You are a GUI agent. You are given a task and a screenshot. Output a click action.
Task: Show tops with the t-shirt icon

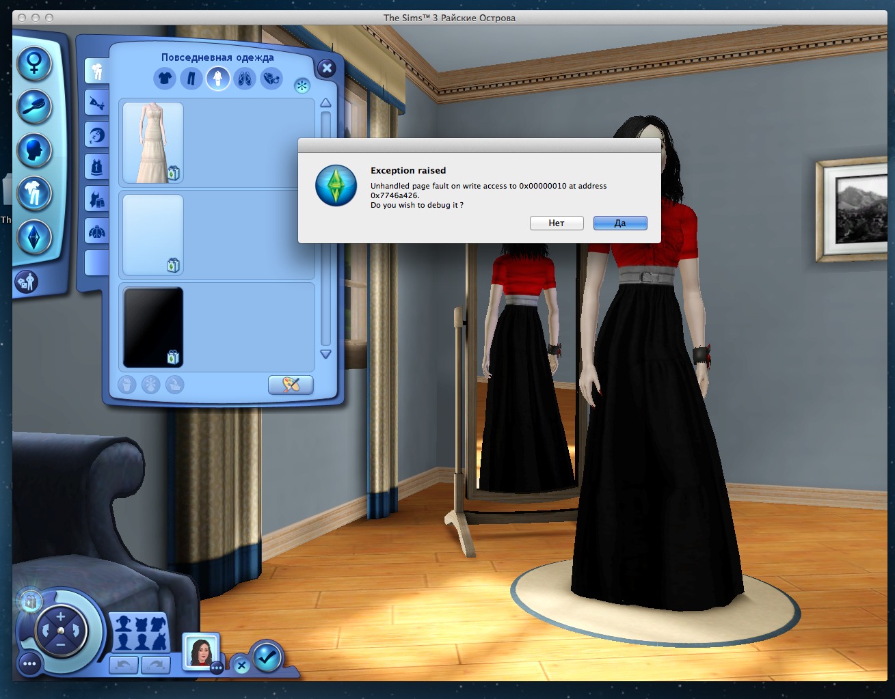click(165, 79)
